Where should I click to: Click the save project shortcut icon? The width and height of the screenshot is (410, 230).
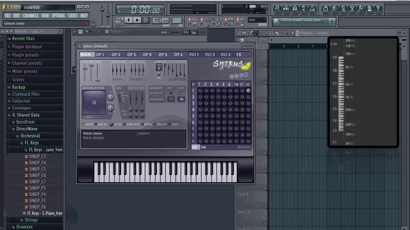point(334,8)
